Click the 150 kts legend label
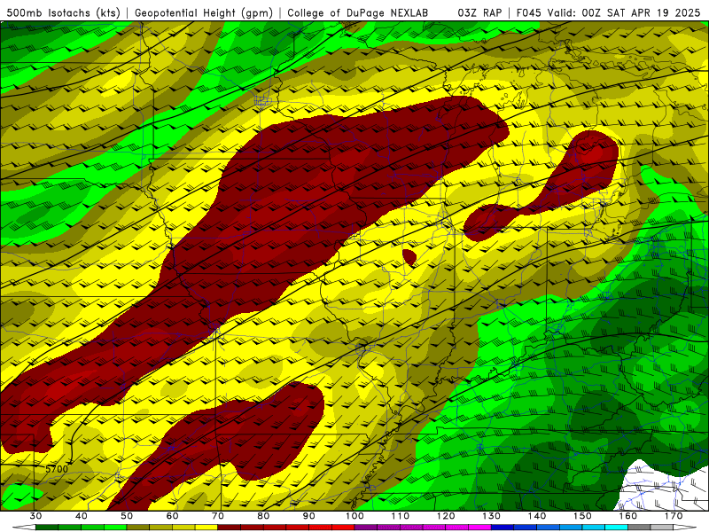This screenshot has height=532, width=709. click(x=582, y=516)
